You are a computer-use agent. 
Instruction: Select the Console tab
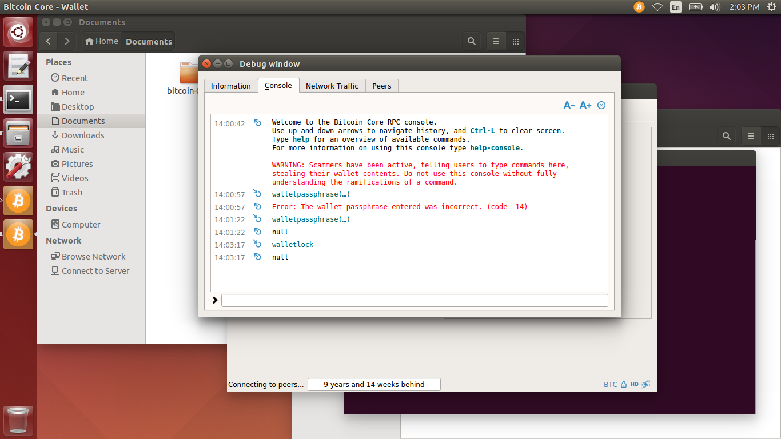coord(278,85)
